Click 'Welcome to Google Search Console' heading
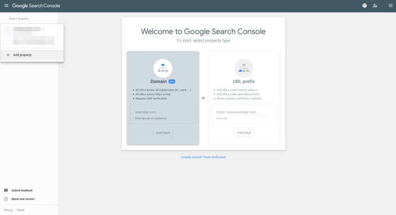This screenshot has height=215, width=396. click(203, 32)
